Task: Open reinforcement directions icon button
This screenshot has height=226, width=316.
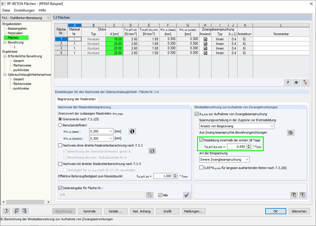Action: click(x=290, y=133)
